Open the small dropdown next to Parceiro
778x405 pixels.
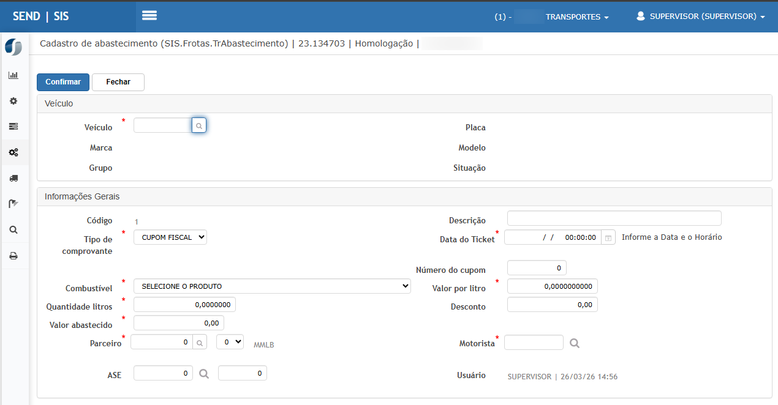point(230,342)
